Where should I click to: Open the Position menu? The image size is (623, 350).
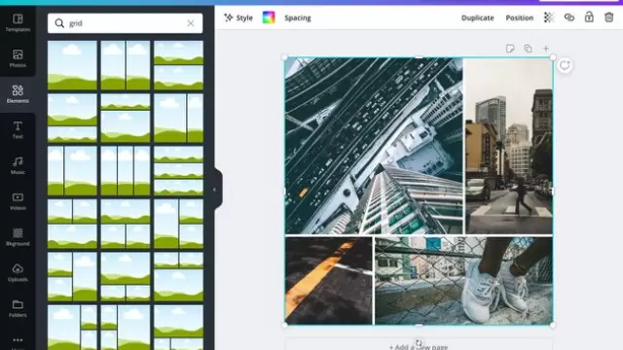coord(519,17)
